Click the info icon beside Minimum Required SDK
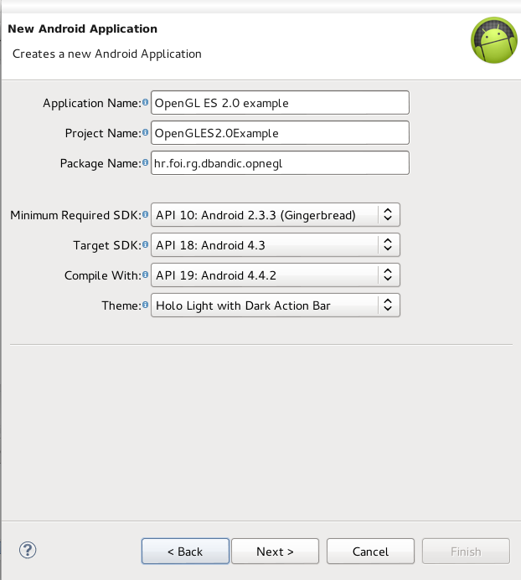 [146, 214]
